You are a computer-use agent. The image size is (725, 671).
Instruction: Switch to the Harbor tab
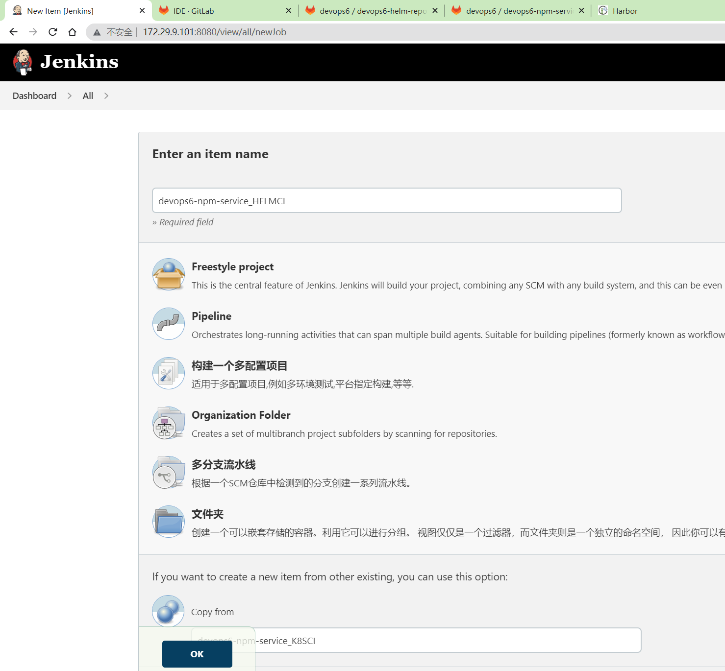click(659, 10)
